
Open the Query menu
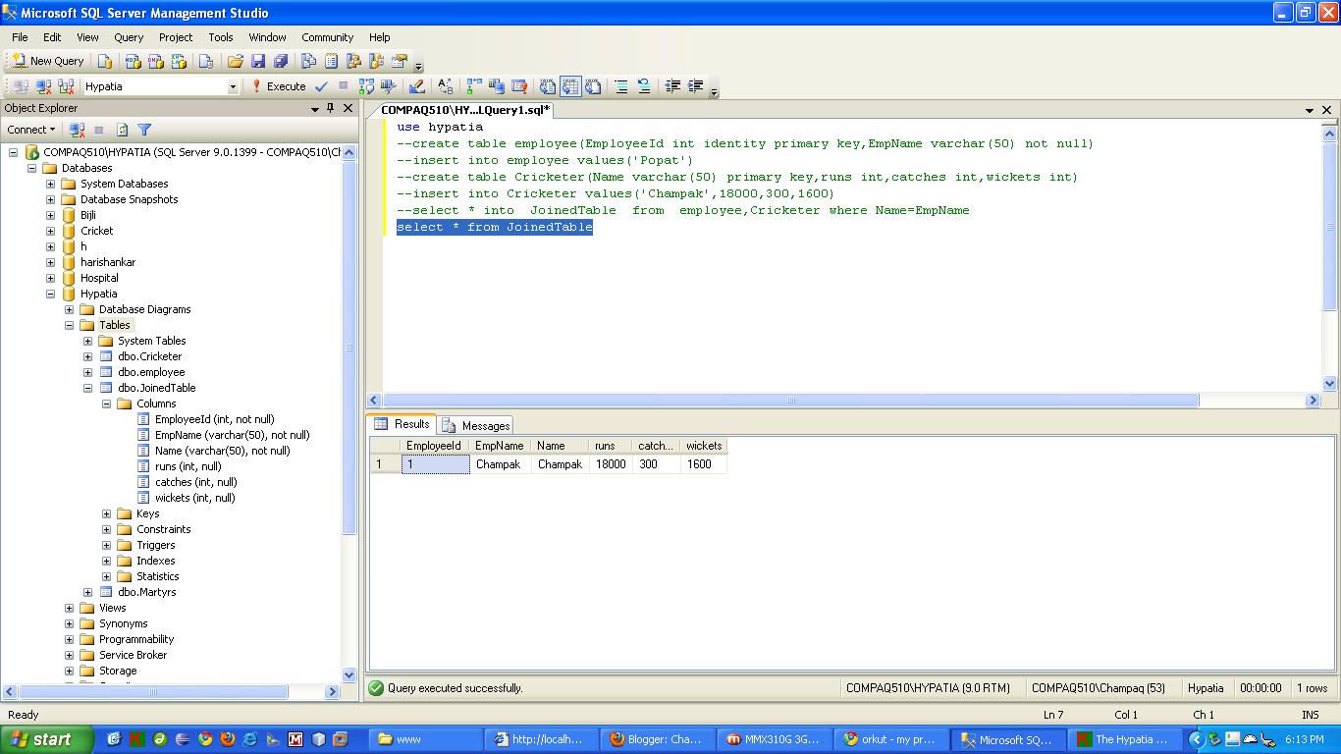pos(128,37)
